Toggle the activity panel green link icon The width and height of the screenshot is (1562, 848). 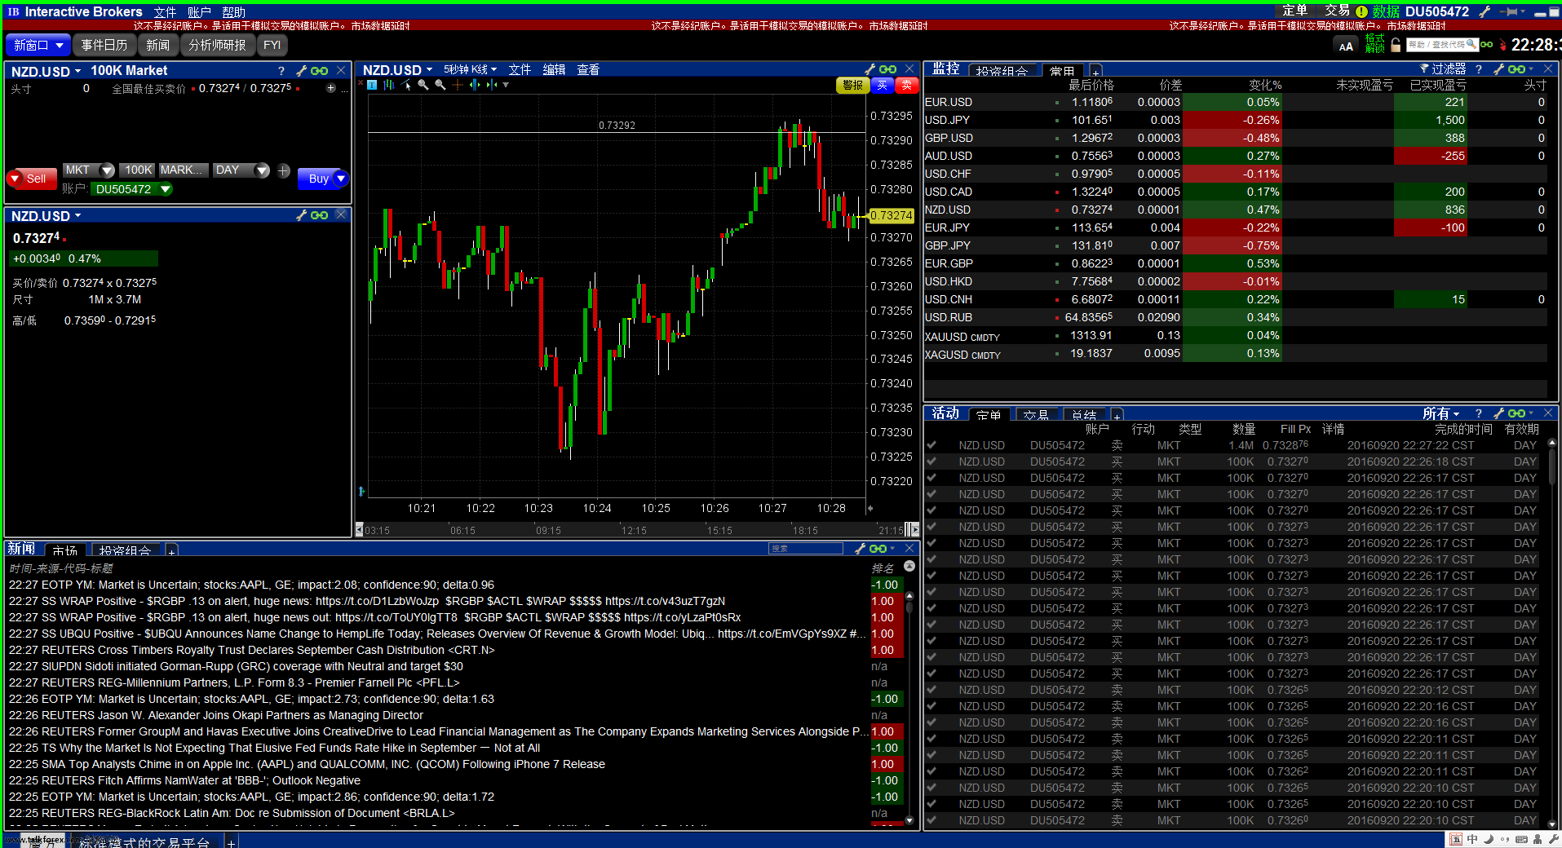tap(1517, 413)
